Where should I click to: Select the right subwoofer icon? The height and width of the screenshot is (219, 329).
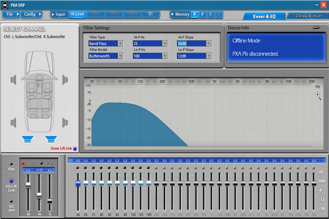[51, 139]
